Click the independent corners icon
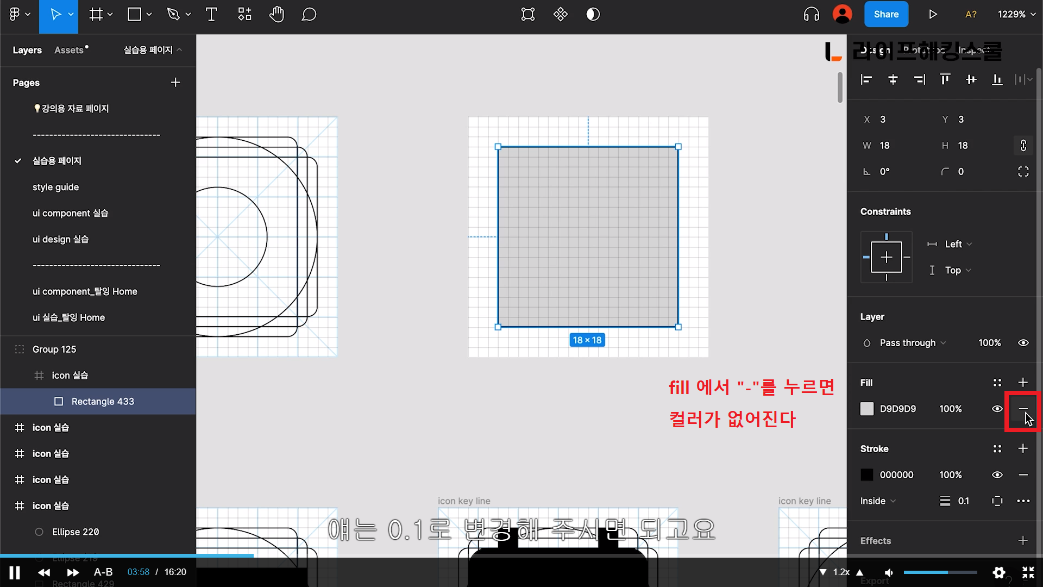The height and width of the screenshot is (587, 1043). point(1023,172)
